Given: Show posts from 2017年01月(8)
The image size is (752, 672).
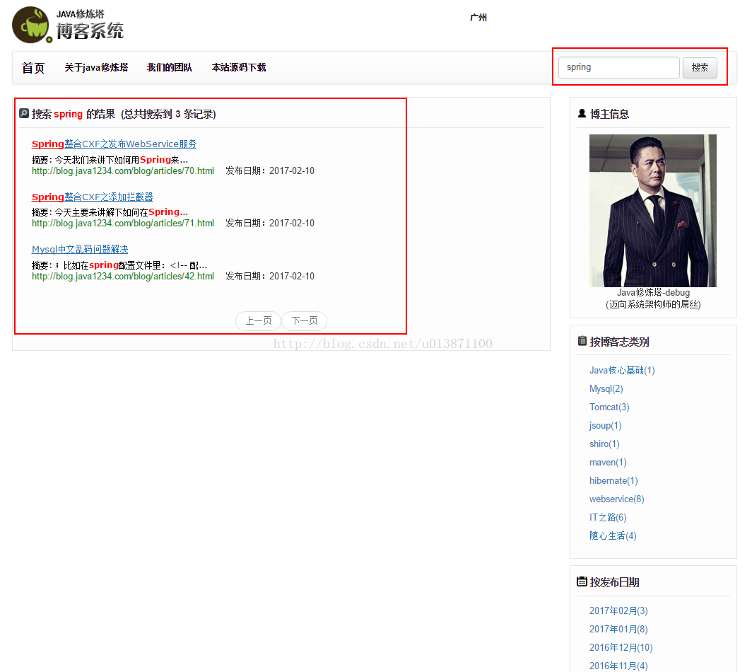Looking at the screenshot, I should [x=618, y=629].
